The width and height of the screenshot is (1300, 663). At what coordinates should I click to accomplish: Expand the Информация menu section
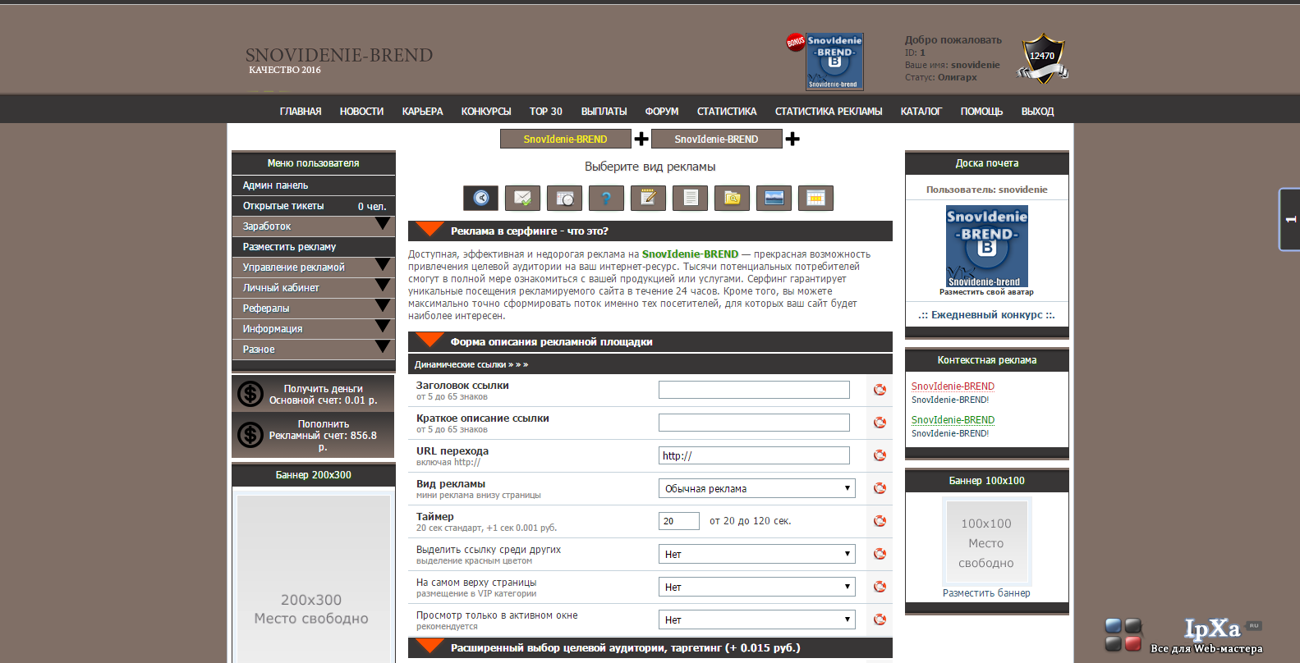[314, 329]
